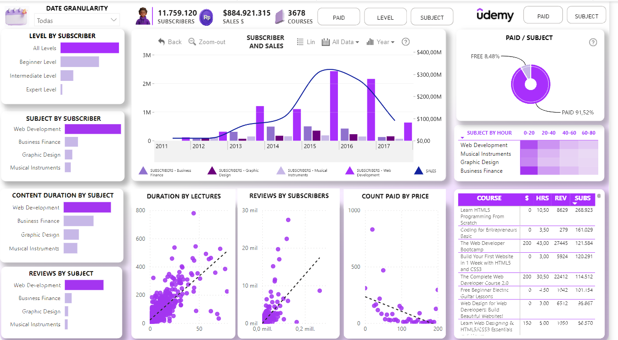This screenshot has width=618, height=340.
Task: Click the 0-20 hour range header
Action: tap(529, 133)
